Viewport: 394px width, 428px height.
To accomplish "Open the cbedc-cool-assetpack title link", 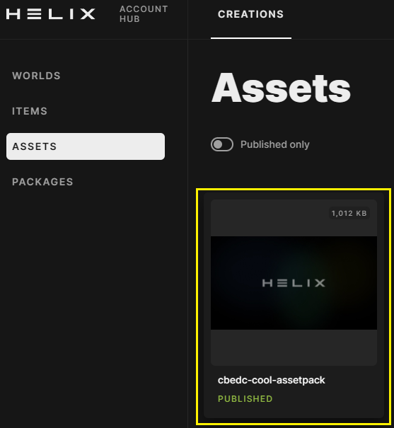I will [x=271, y=380].
